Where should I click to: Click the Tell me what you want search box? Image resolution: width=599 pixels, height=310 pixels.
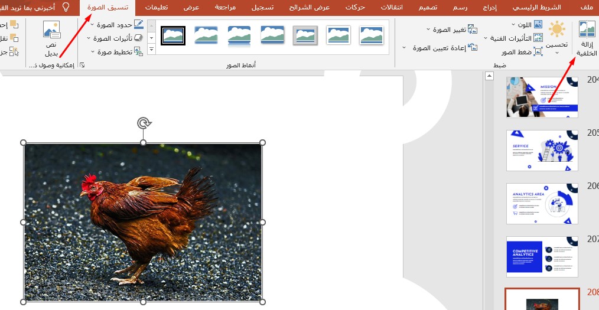(28, 7)
